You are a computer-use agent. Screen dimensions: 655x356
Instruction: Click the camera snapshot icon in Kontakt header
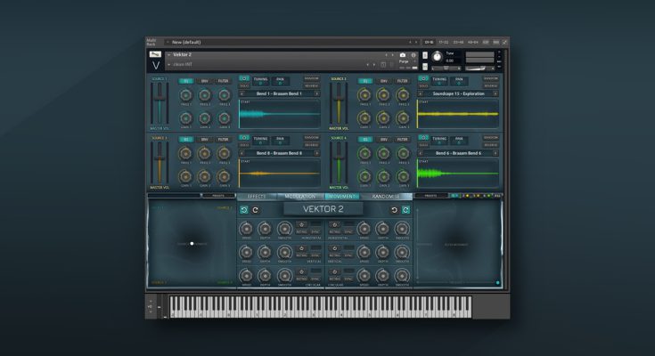402,55
